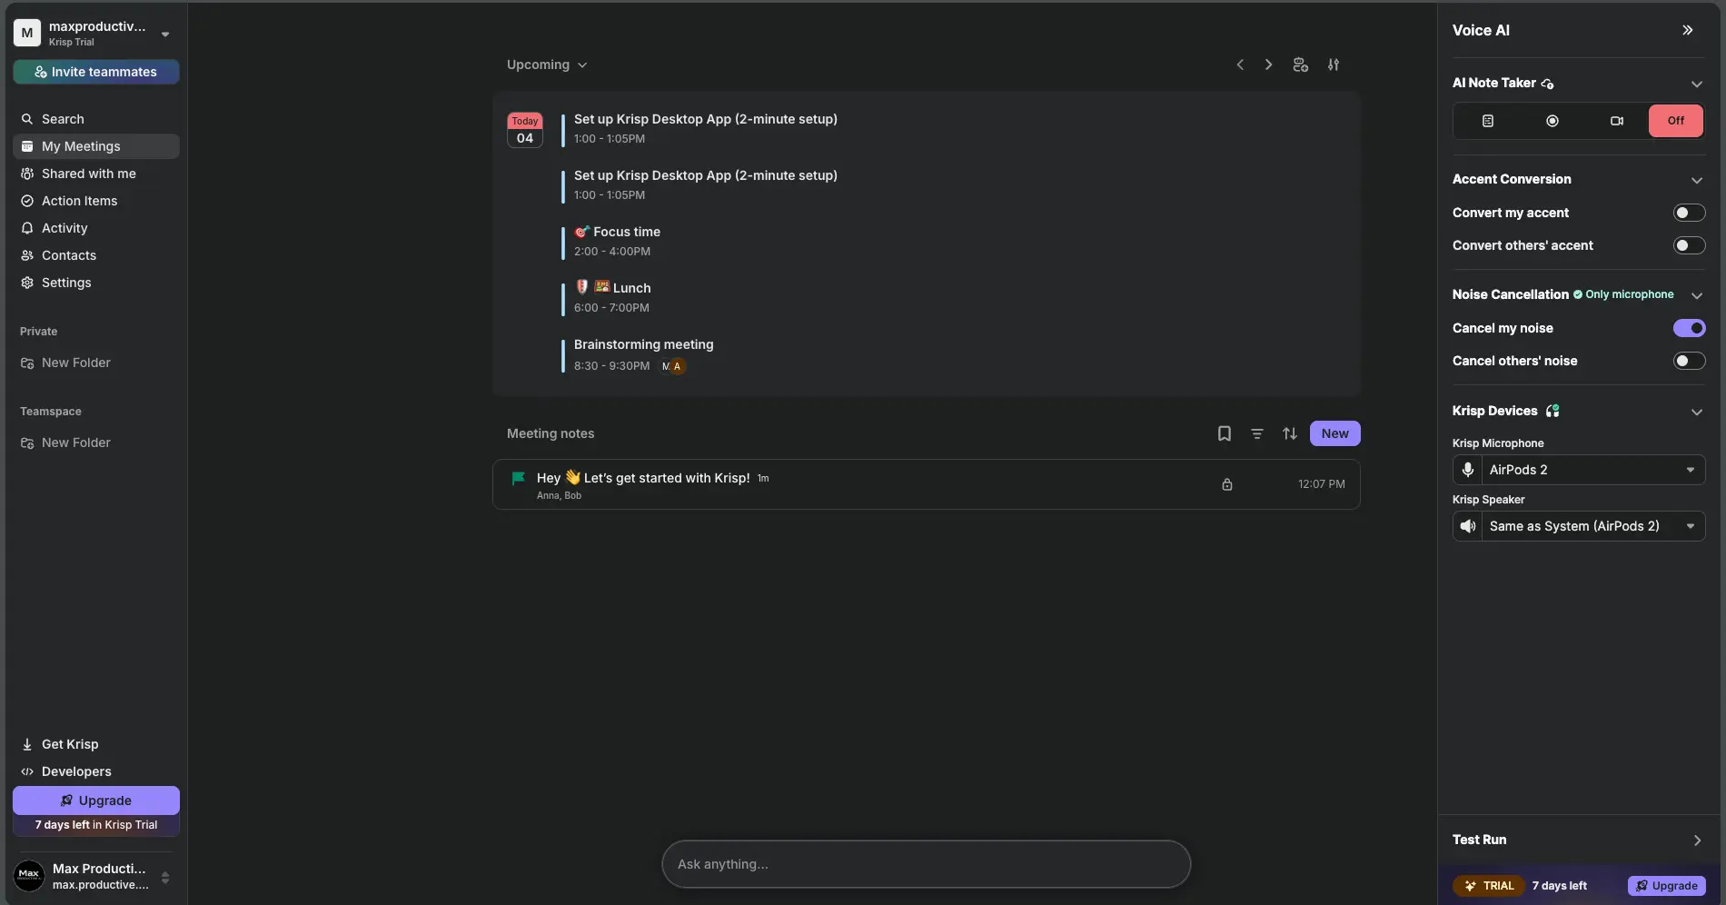1726x905 pixels.
Task: Disable Cancel my noise
Action: (1689, 328)
